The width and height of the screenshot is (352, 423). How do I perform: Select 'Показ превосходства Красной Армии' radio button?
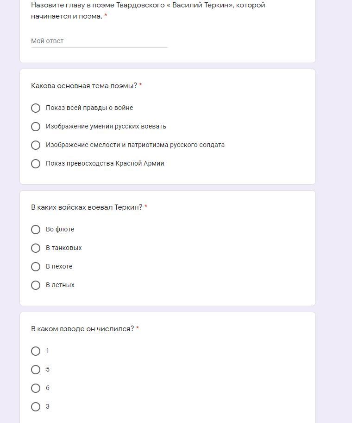coord(36,164)
